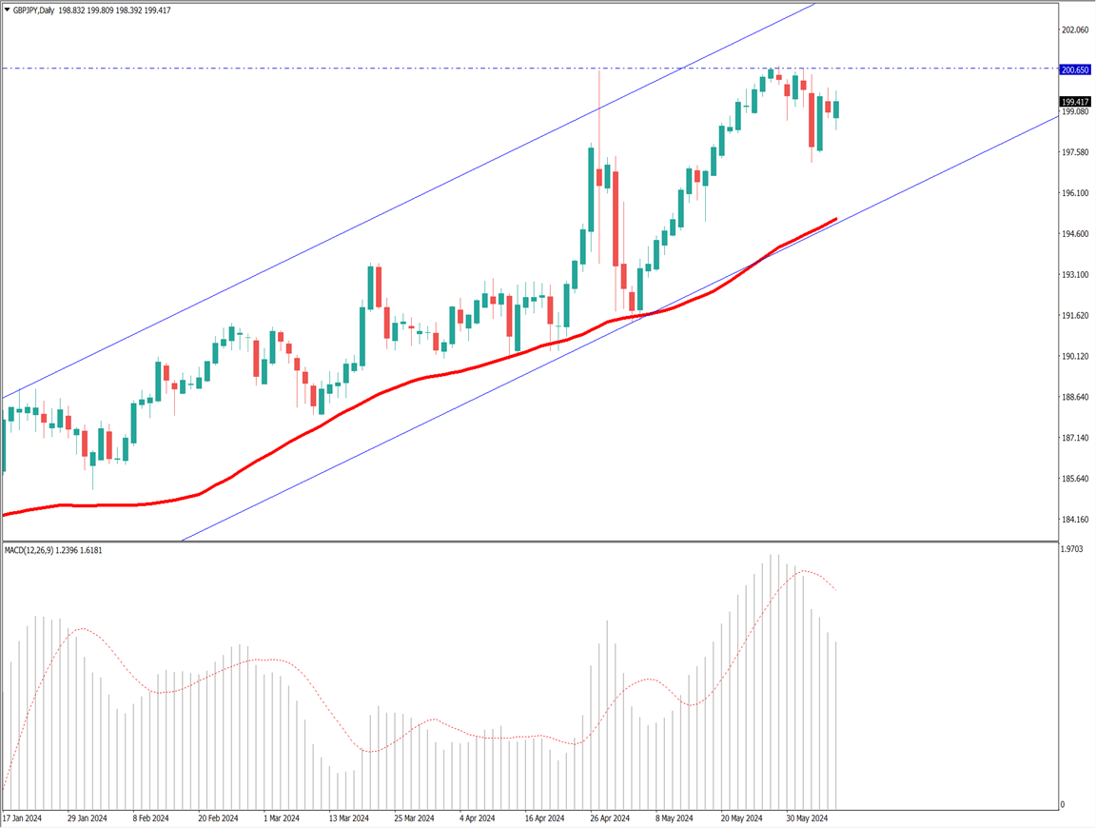Click the 26 Apr 2024 date on time axis
Viewport: 1096px width, 828px height.
[x=609, y=818]
